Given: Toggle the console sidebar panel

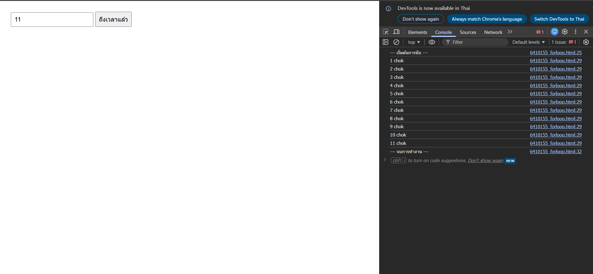Looking at the screenshot, I should [385, 42].
